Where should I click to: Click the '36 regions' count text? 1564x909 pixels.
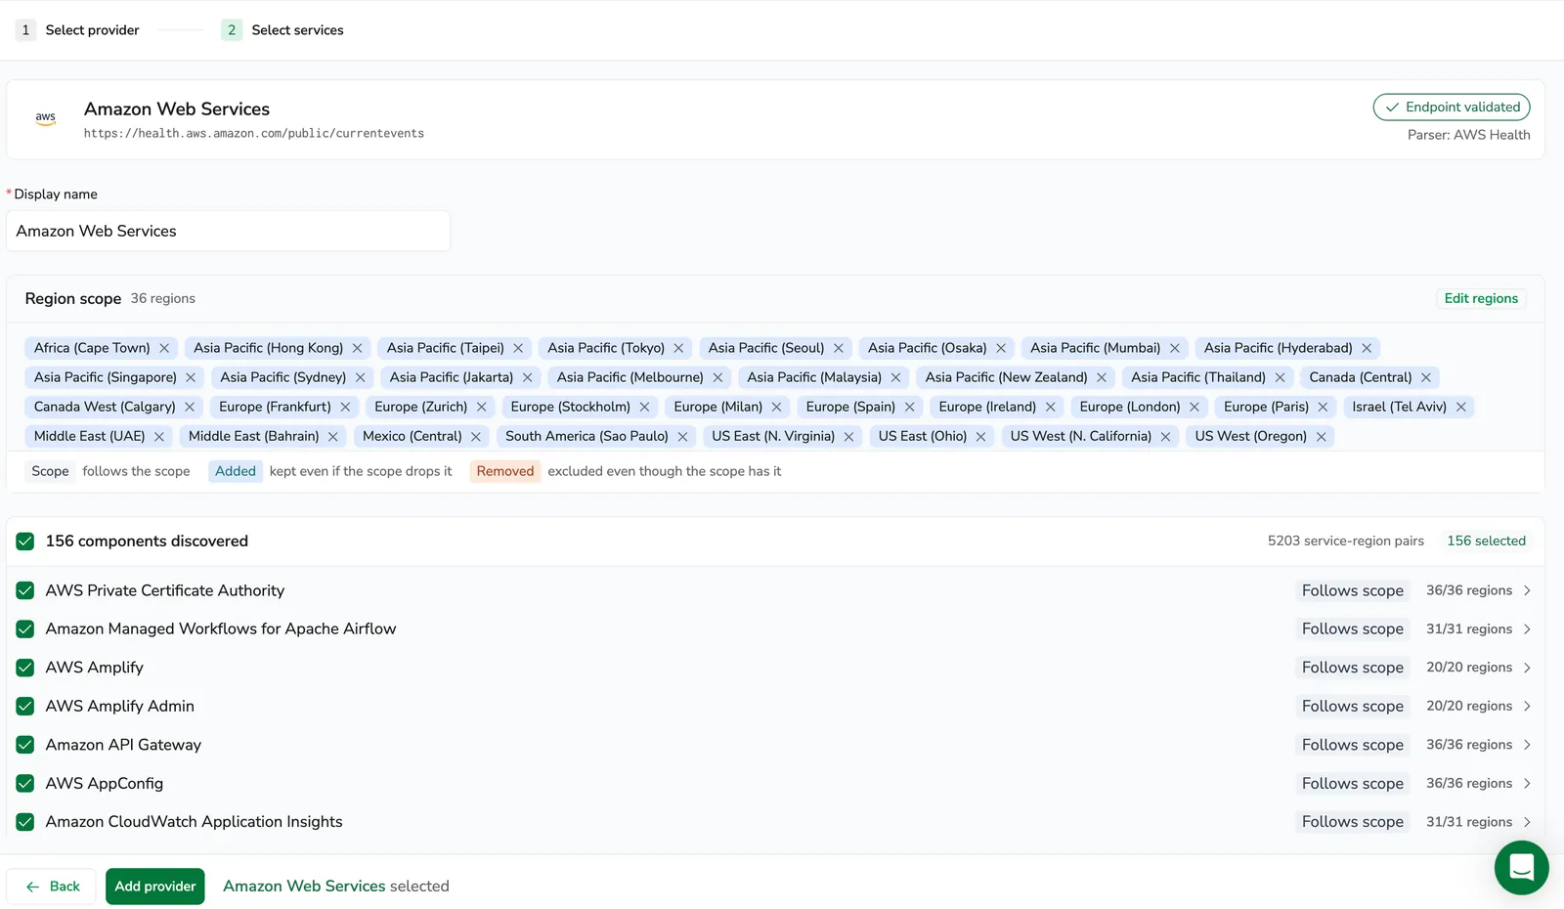(163, 298)
